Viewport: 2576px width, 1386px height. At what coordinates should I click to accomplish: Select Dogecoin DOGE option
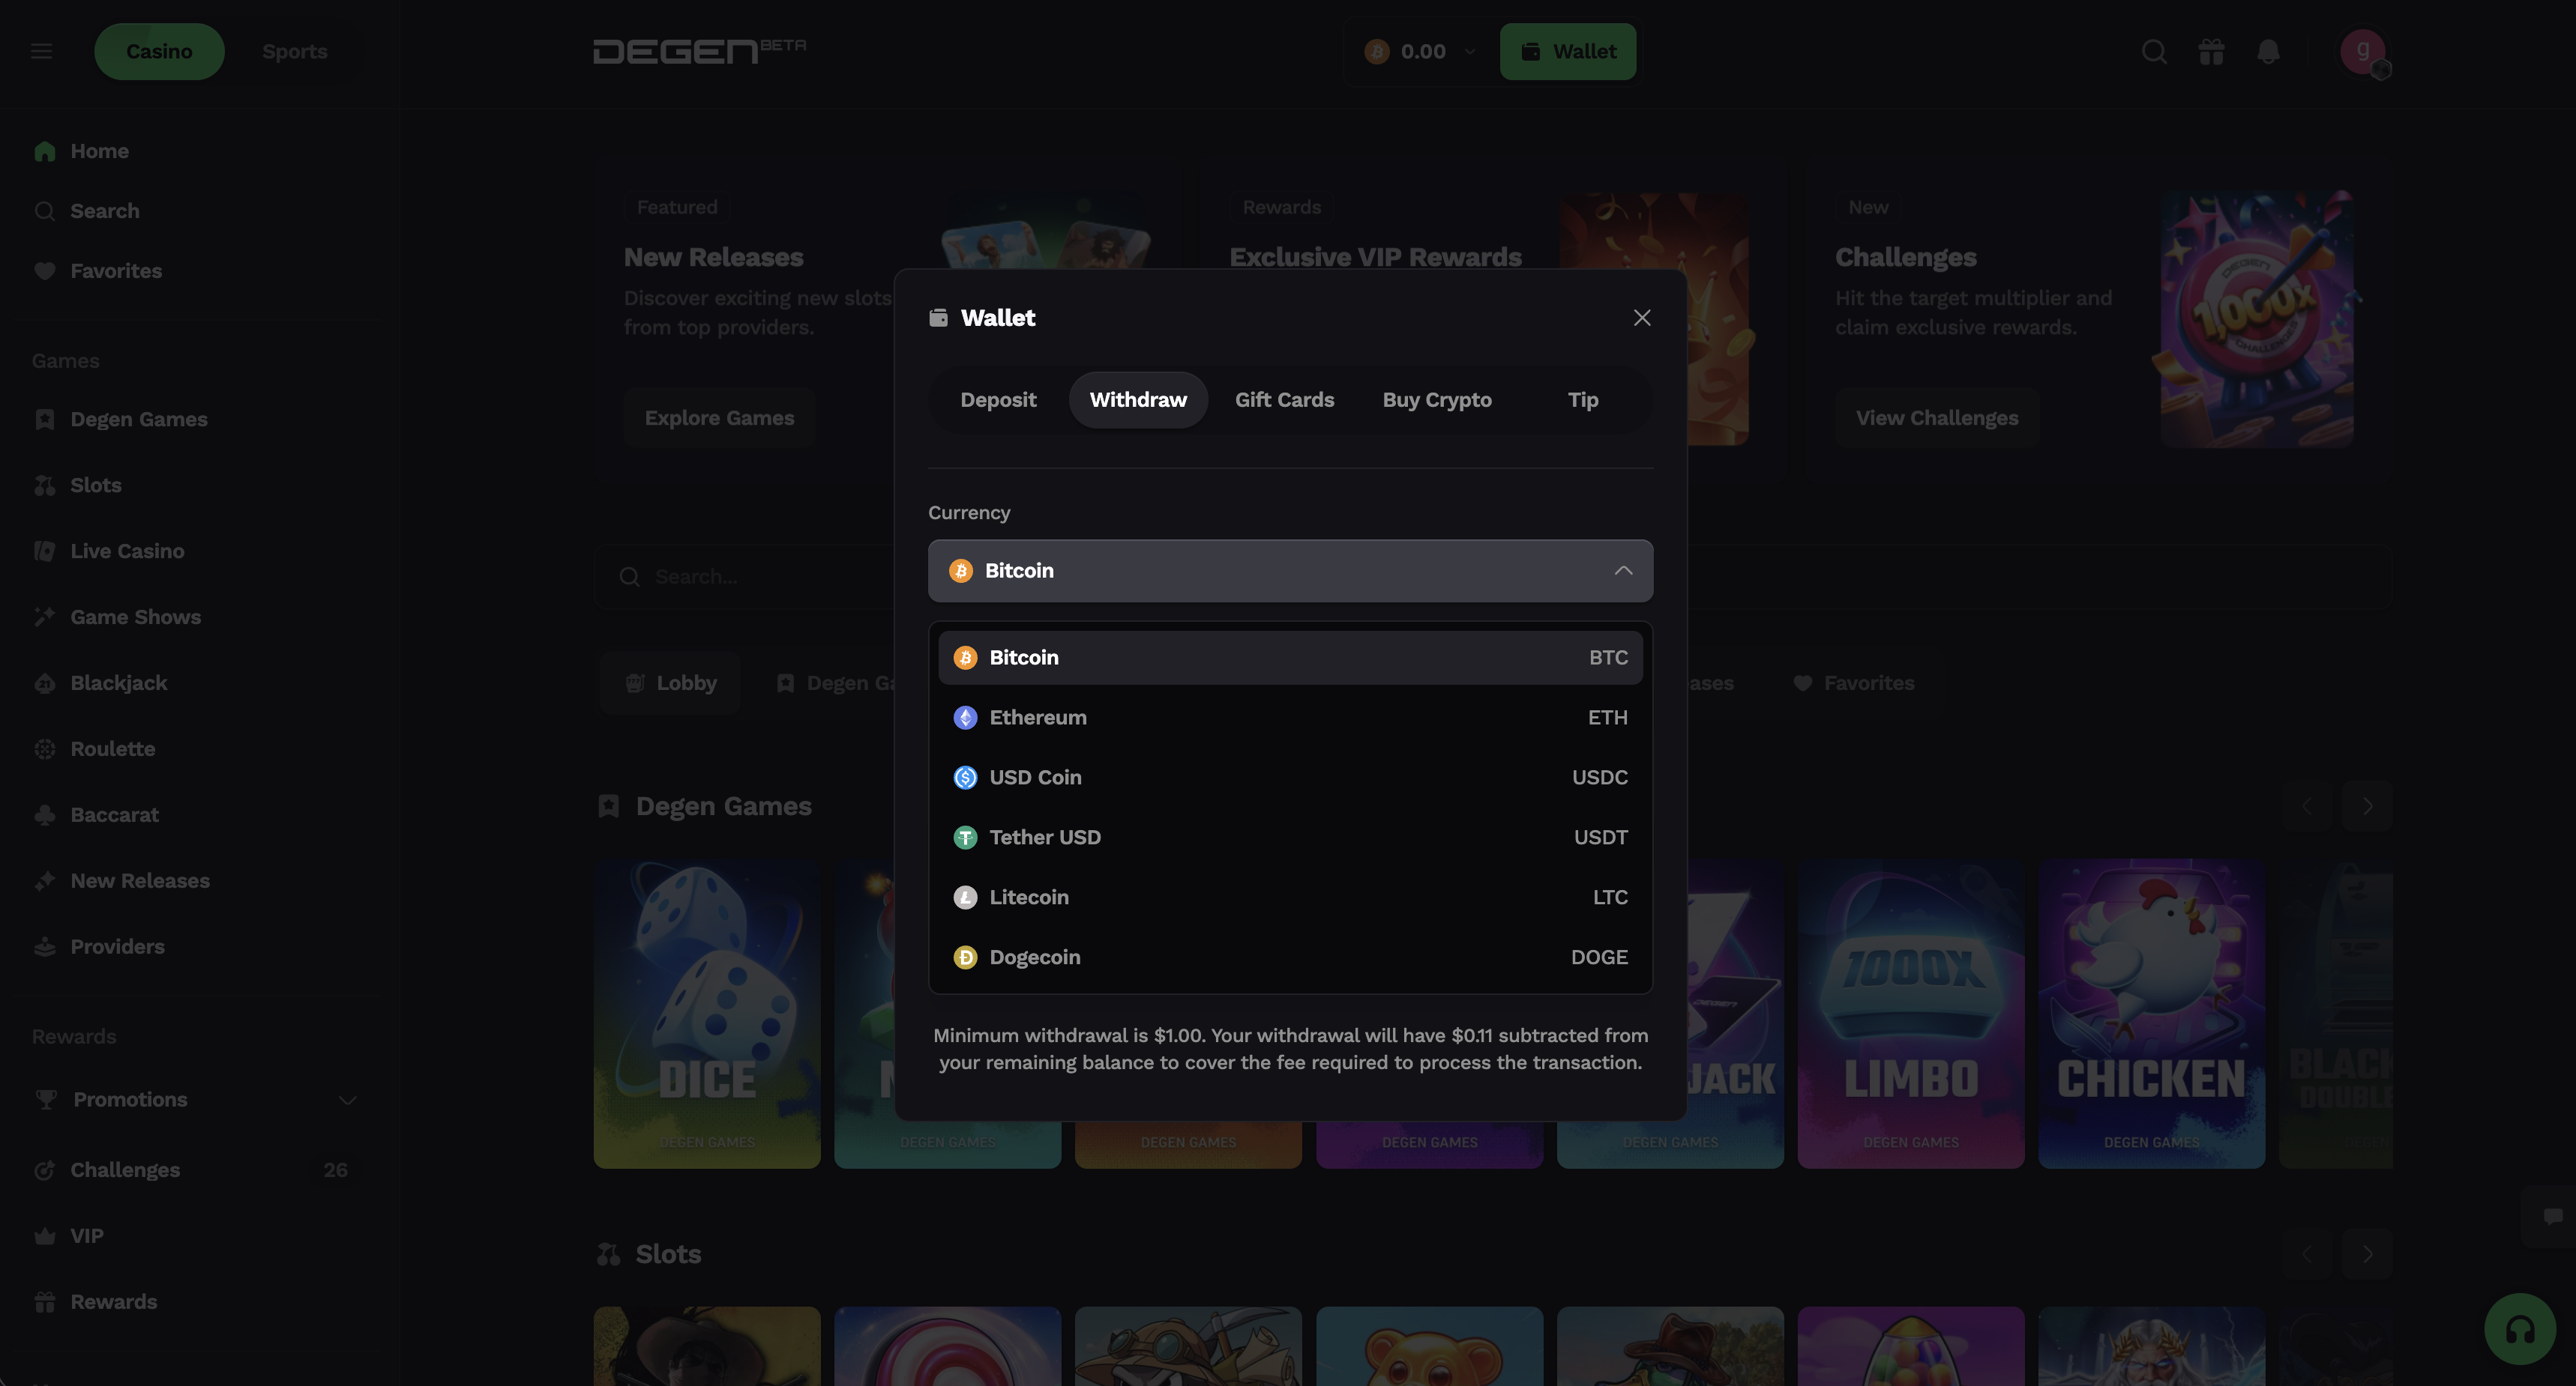tap(1290, 957)
